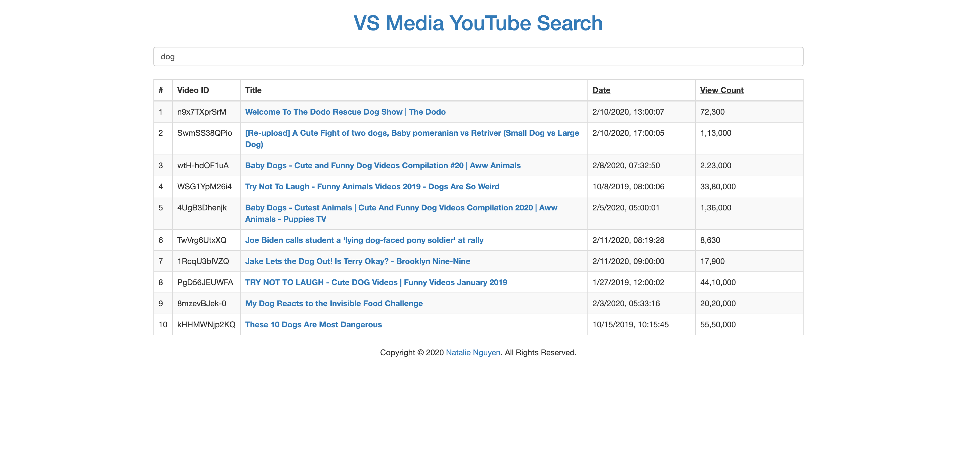Select video ID 'kHHMWNjp2KQ'
Image resolution: width=957 pixels, height=467 pixels.
(206, 325)
